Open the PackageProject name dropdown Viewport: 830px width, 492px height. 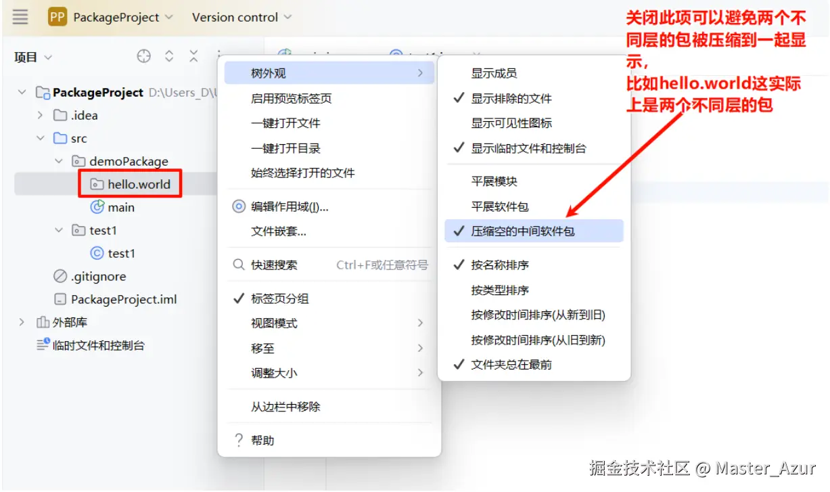[123, 18]
